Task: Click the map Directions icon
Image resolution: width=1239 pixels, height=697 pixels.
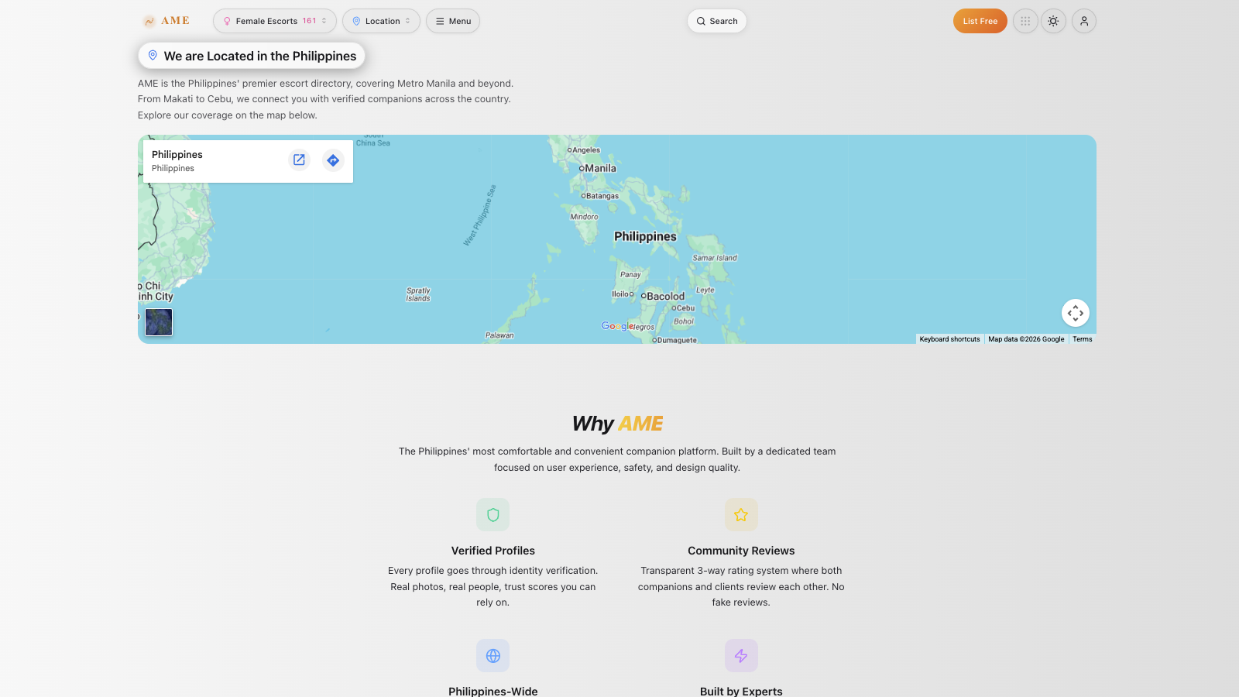Action: point(333,160)
